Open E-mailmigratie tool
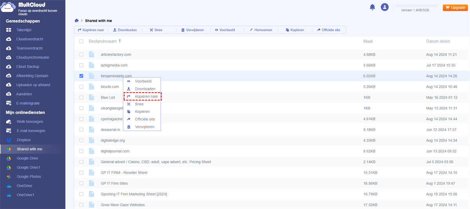 [x=29, y=103]
